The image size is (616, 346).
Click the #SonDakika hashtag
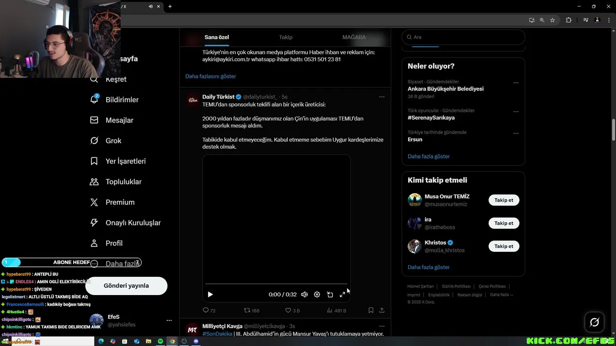(x=217, y=334)
